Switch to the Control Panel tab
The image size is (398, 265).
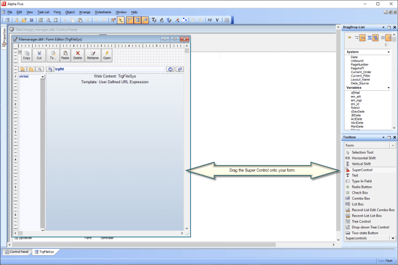pos(16,252)
